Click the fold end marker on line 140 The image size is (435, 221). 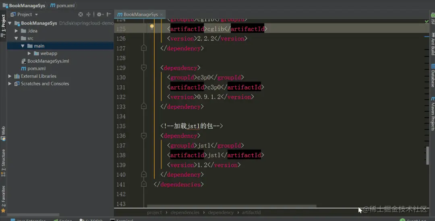click(144, 175)
